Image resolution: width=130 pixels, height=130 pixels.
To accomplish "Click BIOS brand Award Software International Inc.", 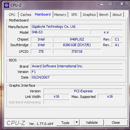I will coord(77,66).
